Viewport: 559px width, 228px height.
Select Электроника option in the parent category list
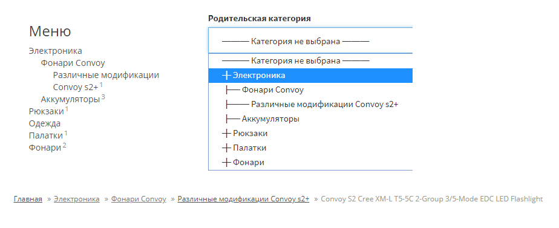(310, 76)
